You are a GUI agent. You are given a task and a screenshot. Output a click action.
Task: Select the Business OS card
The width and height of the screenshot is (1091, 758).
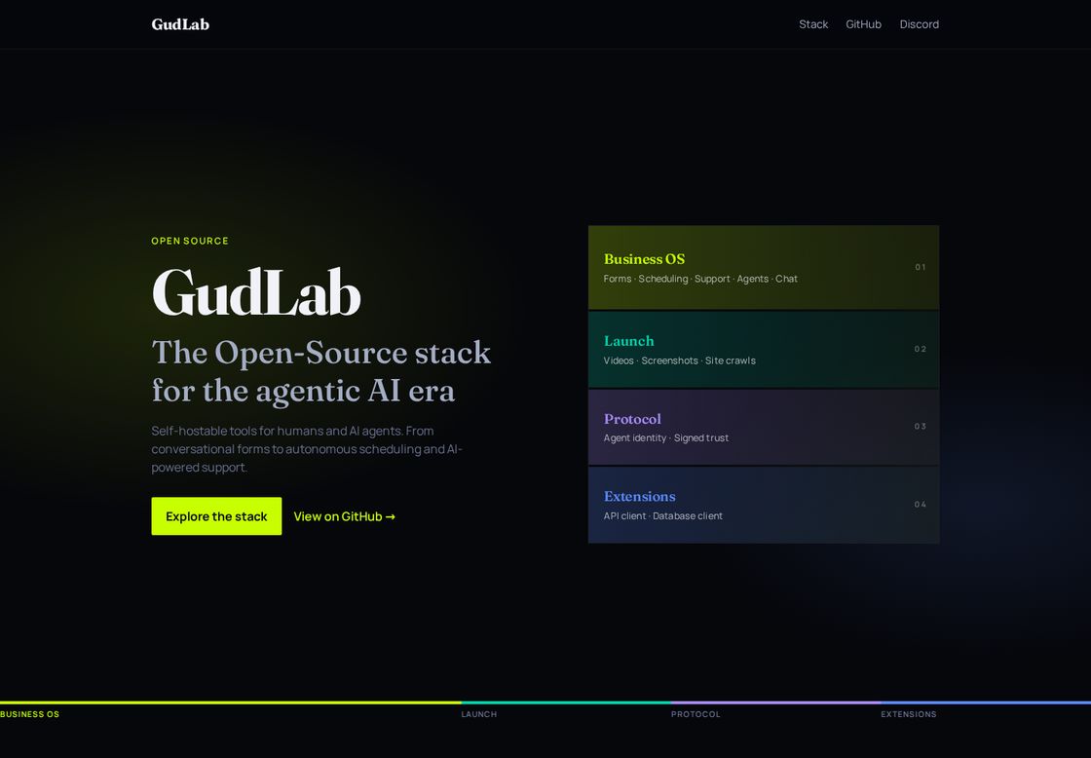764,267
